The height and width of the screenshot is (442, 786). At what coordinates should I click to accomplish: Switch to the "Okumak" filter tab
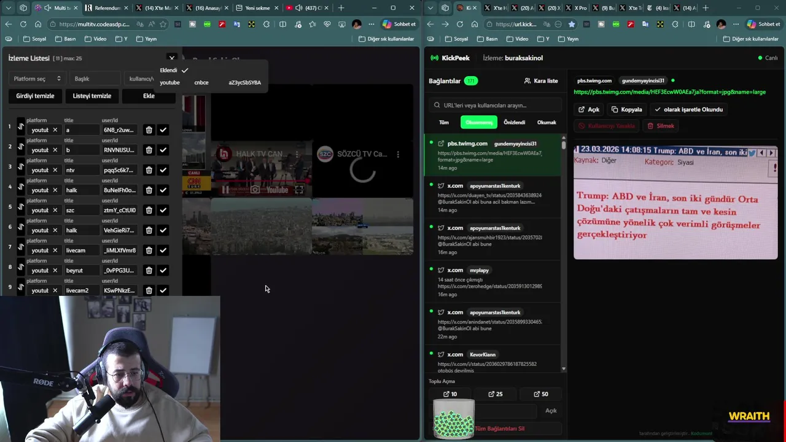pyautogui.click(x=547, y=122)
